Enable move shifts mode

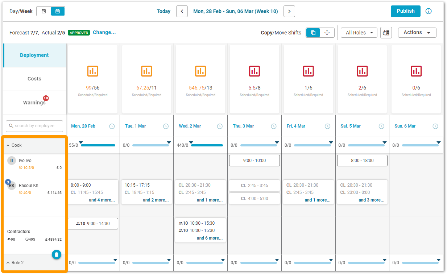tap(327, 33)
